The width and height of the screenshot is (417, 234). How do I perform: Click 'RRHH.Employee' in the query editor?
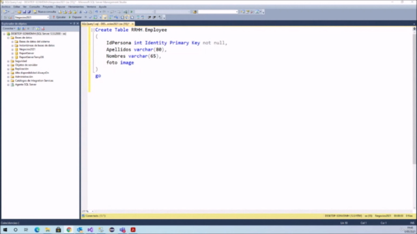pos(149,30)
